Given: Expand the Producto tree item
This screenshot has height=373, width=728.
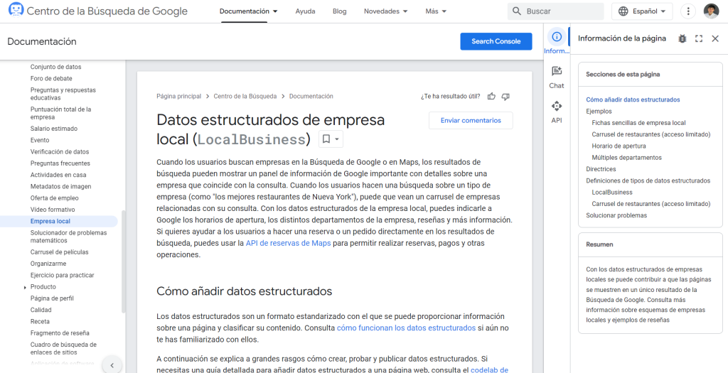Looking at the screenshot, I should point(24,287).
